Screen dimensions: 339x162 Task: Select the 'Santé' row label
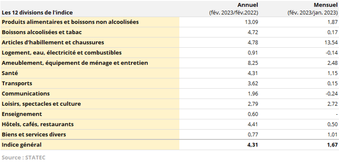pyautogui.click(x=10, y=73)
